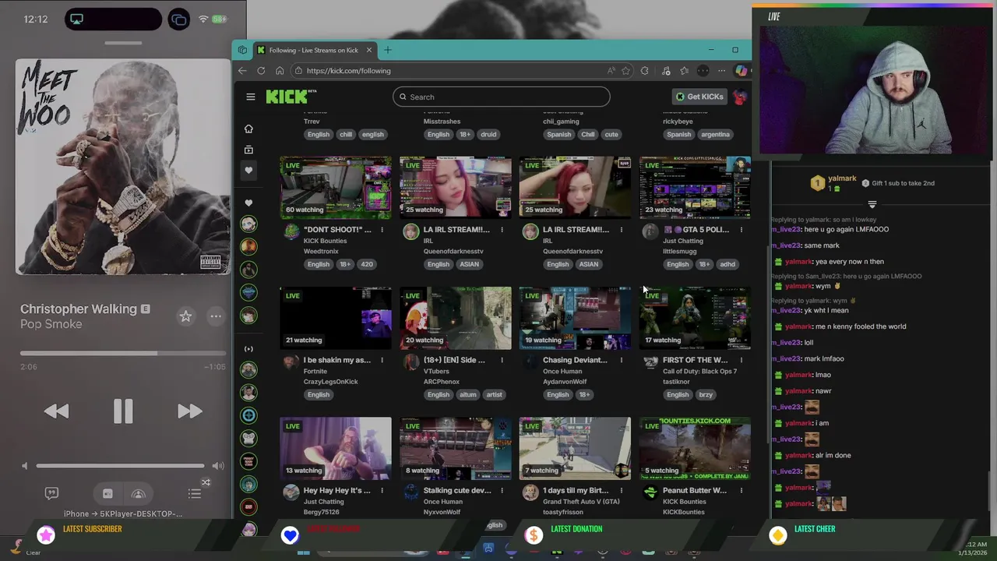The width and height of the screenshot is (997, 561).
Task: Click the Get KICKs button
Action: pyautogui.click(x=699, y=97)
